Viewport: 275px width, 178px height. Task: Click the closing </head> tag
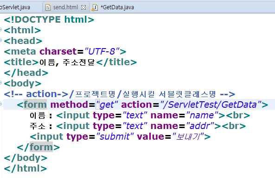(26, 73)
